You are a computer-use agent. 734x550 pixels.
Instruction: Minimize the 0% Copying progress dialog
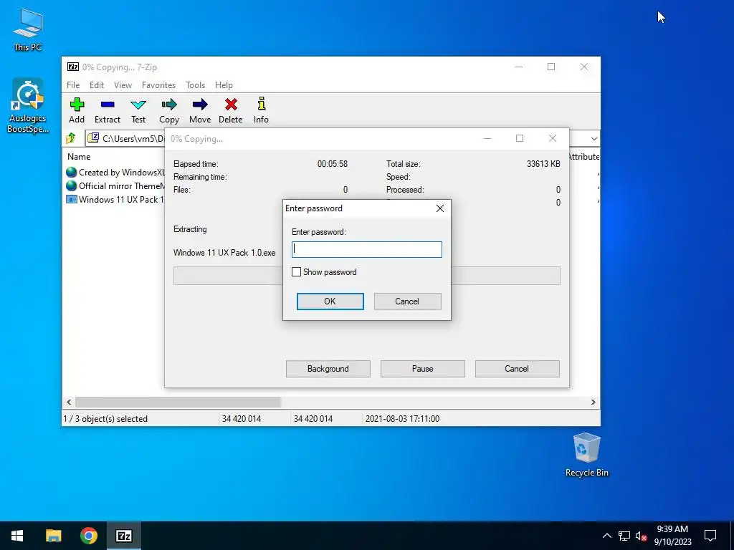click(x=487, y=138)
